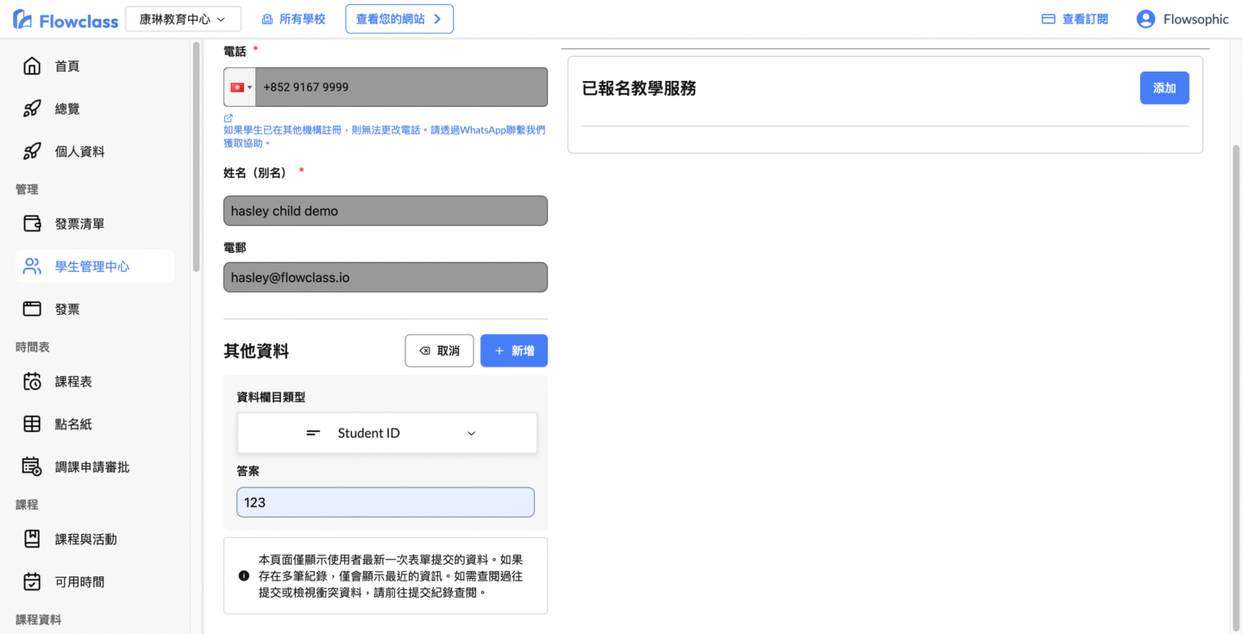Image resolution: width=1242 pixels, height=634 pixels.
Task: Go to 個人資料 menu item
Action: click(x=79, y=152)
